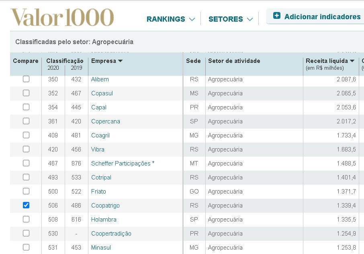Select the Holambra compare checkbox

(x=26, y=219)
